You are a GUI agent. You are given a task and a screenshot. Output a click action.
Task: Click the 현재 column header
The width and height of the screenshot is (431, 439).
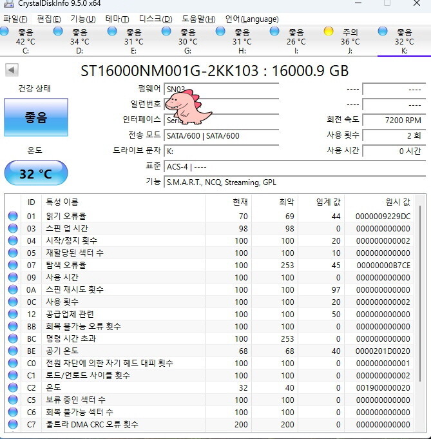(x=228, y=202)
